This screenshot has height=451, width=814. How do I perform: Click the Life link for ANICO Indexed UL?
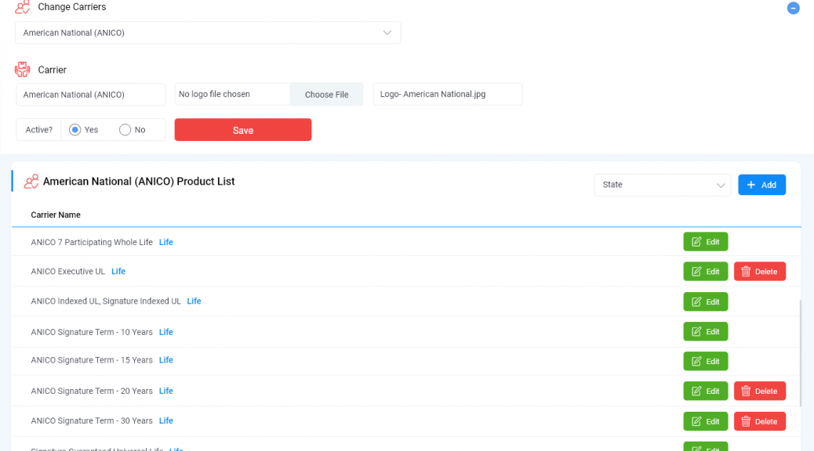(194, 301)
